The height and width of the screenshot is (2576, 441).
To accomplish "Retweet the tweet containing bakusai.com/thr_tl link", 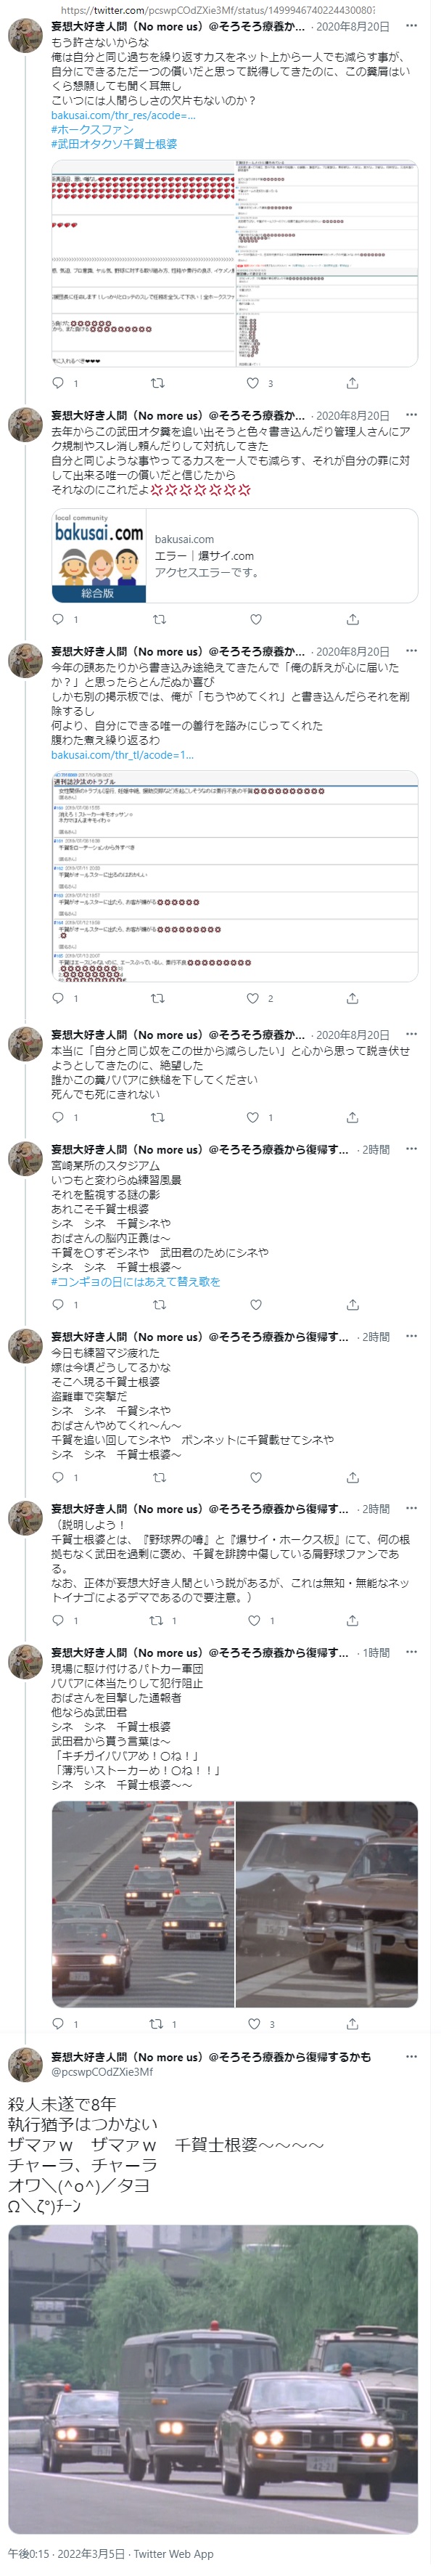I will tap(157, 998).
